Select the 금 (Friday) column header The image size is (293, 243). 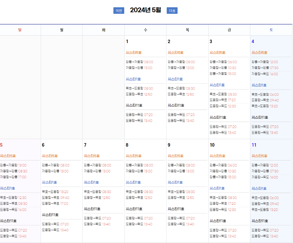pyautogui.click(x=229, y=30)
